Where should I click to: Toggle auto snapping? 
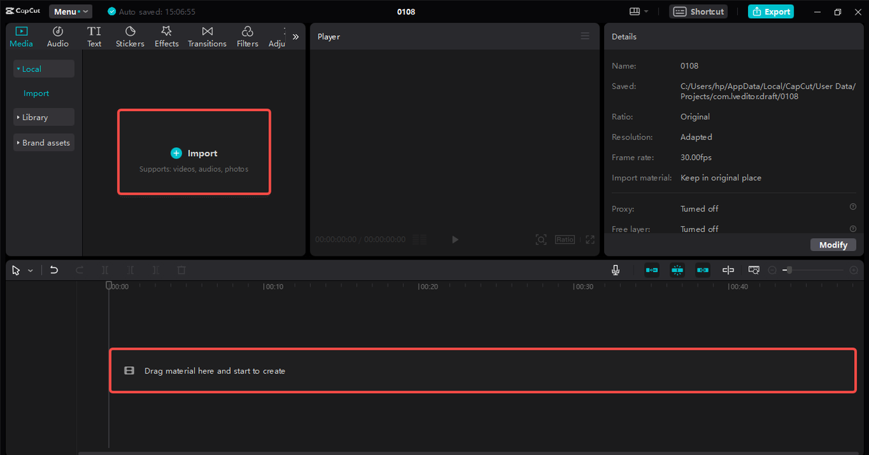pos(677,270)
